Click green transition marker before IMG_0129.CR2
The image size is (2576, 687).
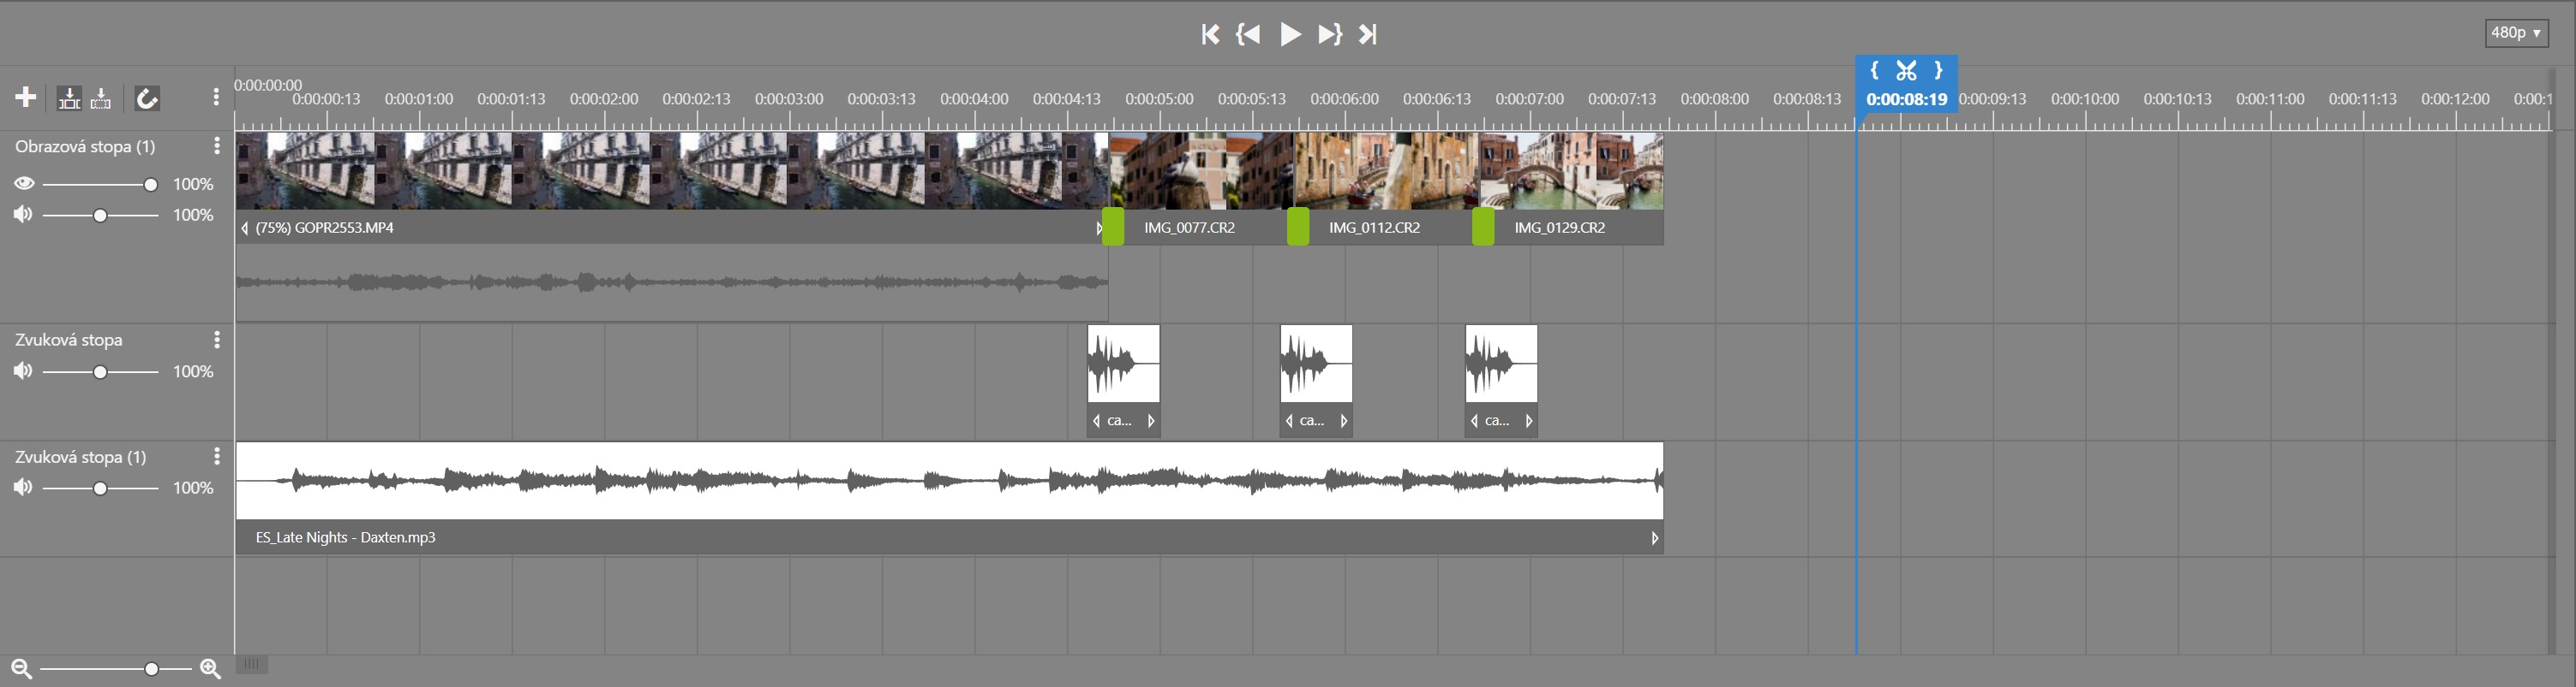[x=1483, y=227]
